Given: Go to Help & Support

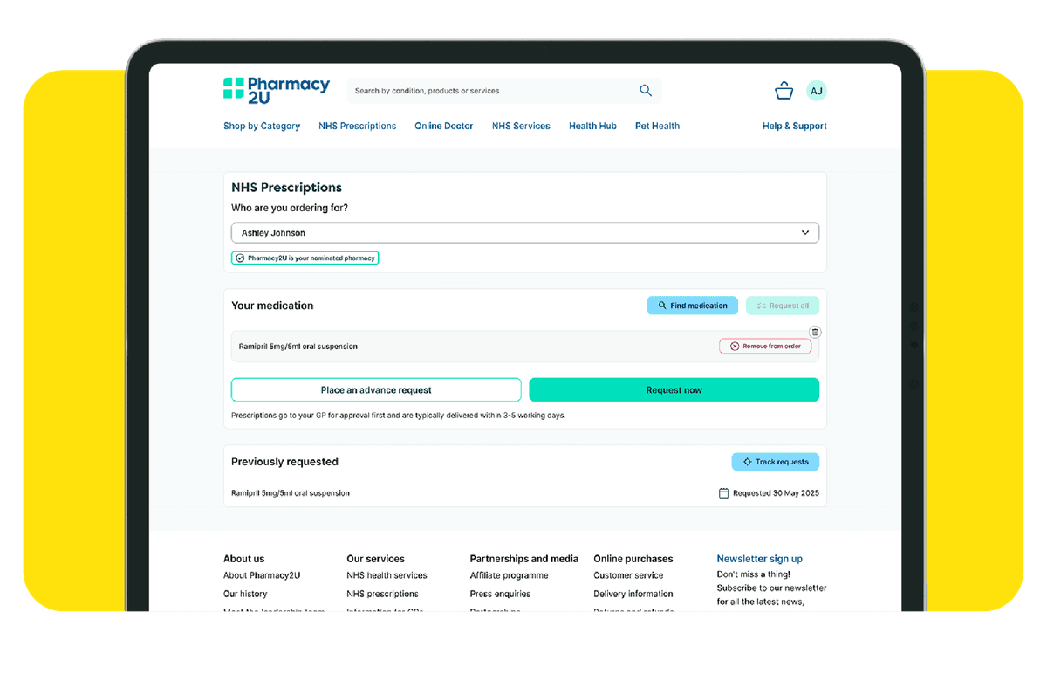Looking at the screenshot, I should point(795,126).
